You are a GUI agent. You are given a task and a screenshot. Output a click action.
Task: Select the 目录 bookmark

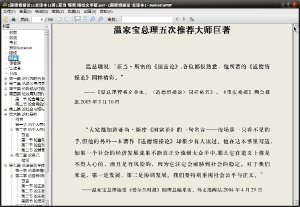[x=13, y=73]
